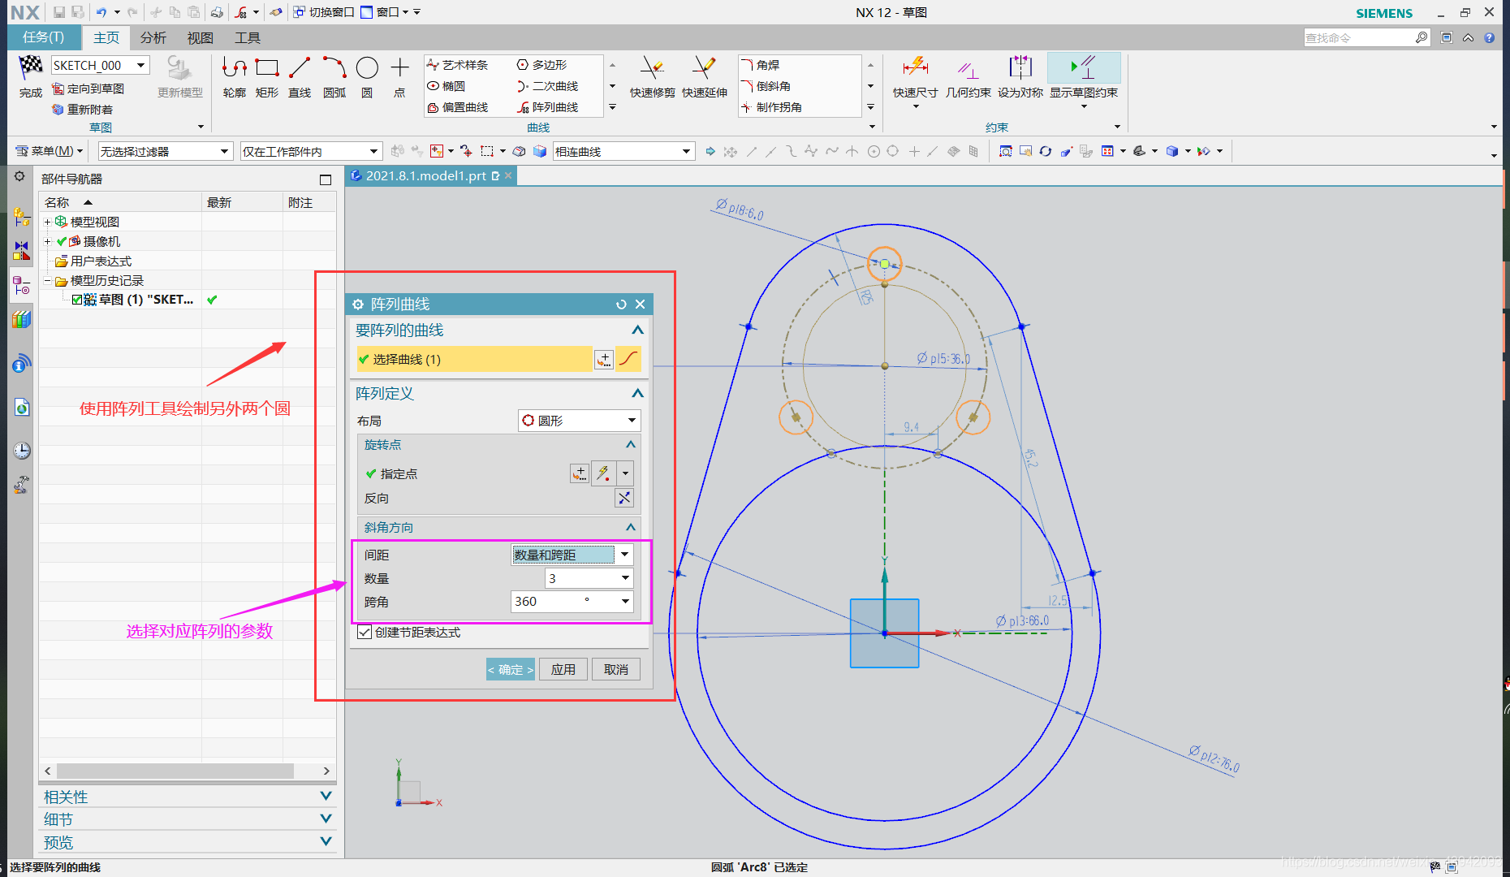Viewport: 1510px width, 877px height.
Task: Choose the Pattern Curve (阵列曲线) ribbon tool
Action: [x=548, y=107]
